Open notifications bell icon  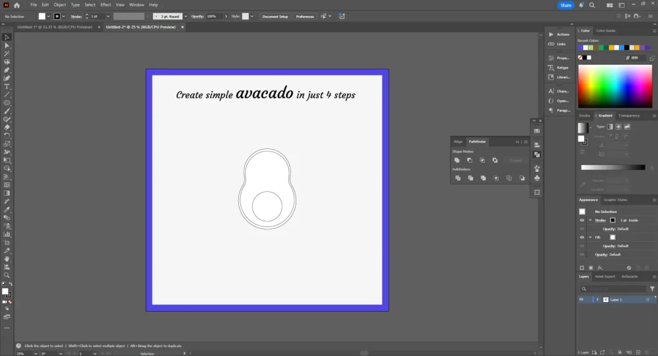pyautogui.click(x=581, y=5)
